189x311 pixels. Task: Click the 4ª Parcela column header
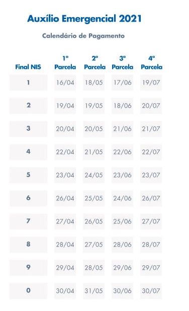pos(152,63)
